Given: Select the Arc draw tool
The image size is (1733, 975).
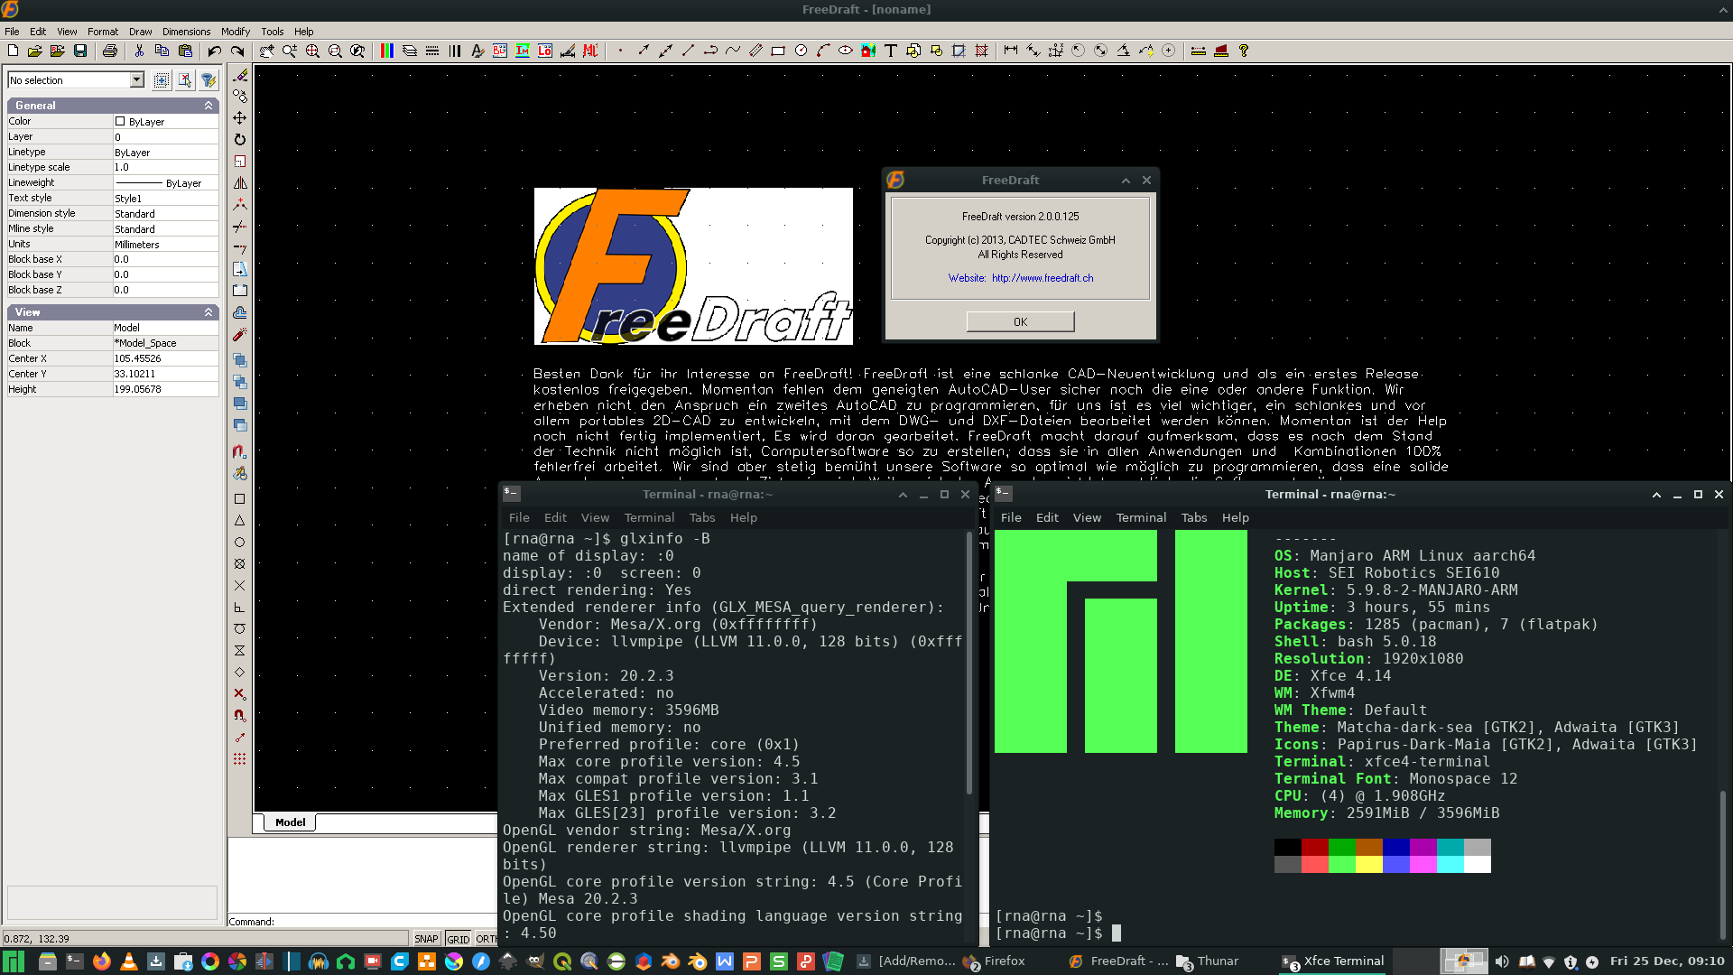Looking at the screenshot, I should pos(823,51).
